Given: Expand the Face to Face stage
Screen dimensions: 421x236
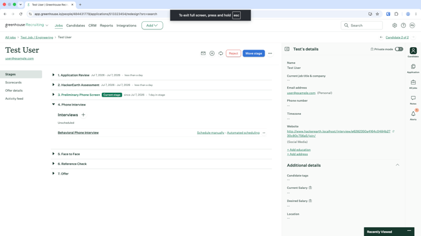Looking at the screenshot, I should (x=53, y=154).
